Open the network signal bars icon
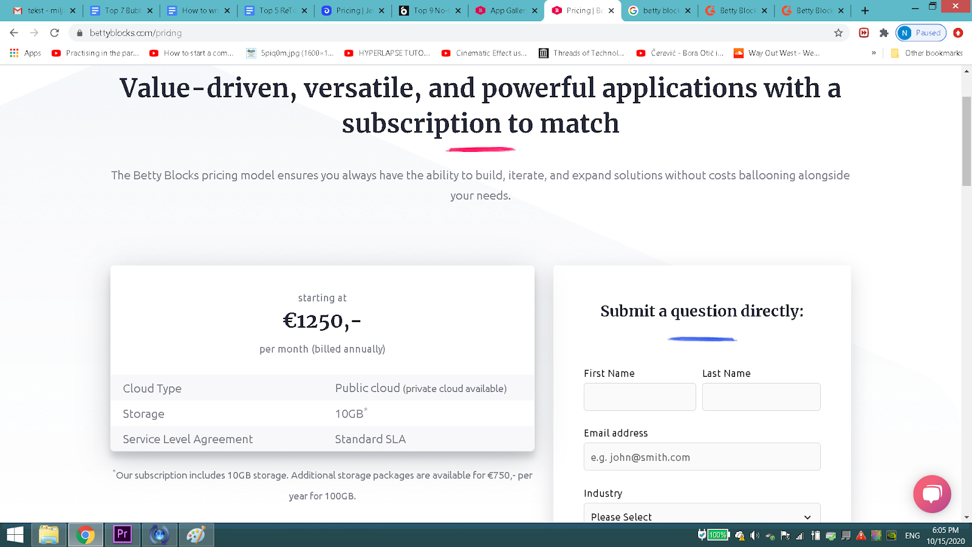The image size is (972, 547). click(x=800, y=535)
